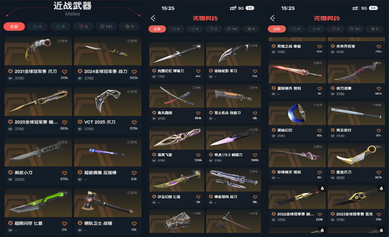Tap back arrow in right panel header
This screenshot has width=389, height=237.
(x=272, y=18)
